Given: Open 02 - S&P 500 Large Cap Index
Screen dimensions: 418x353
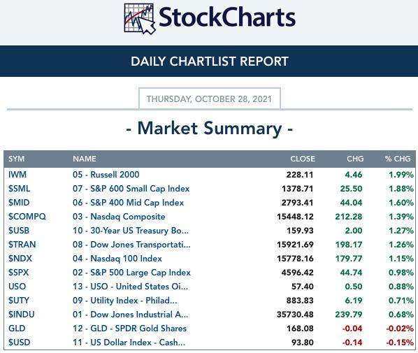Looking at the screenshot, I should [x=131, y=273].
